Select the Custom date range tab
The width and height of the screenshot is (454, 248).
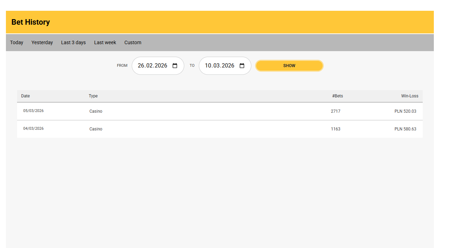click(133, 42)
